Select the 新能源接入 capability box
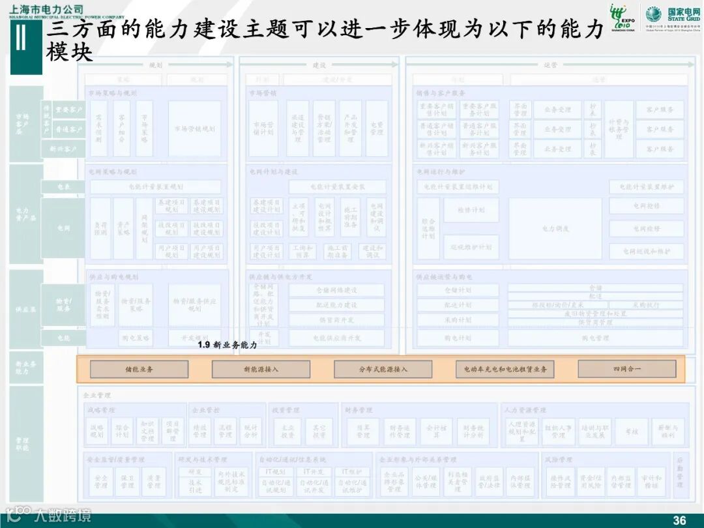704x528 pixels. [x=261, y=369]
